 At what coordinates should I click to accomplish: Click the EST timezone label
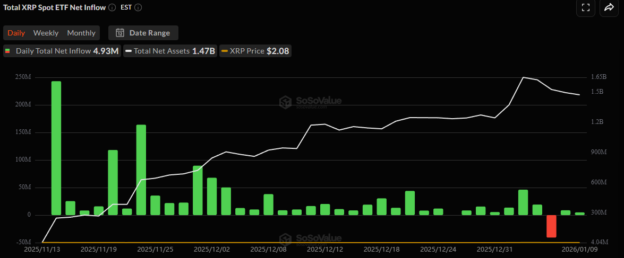click(126, 8)
